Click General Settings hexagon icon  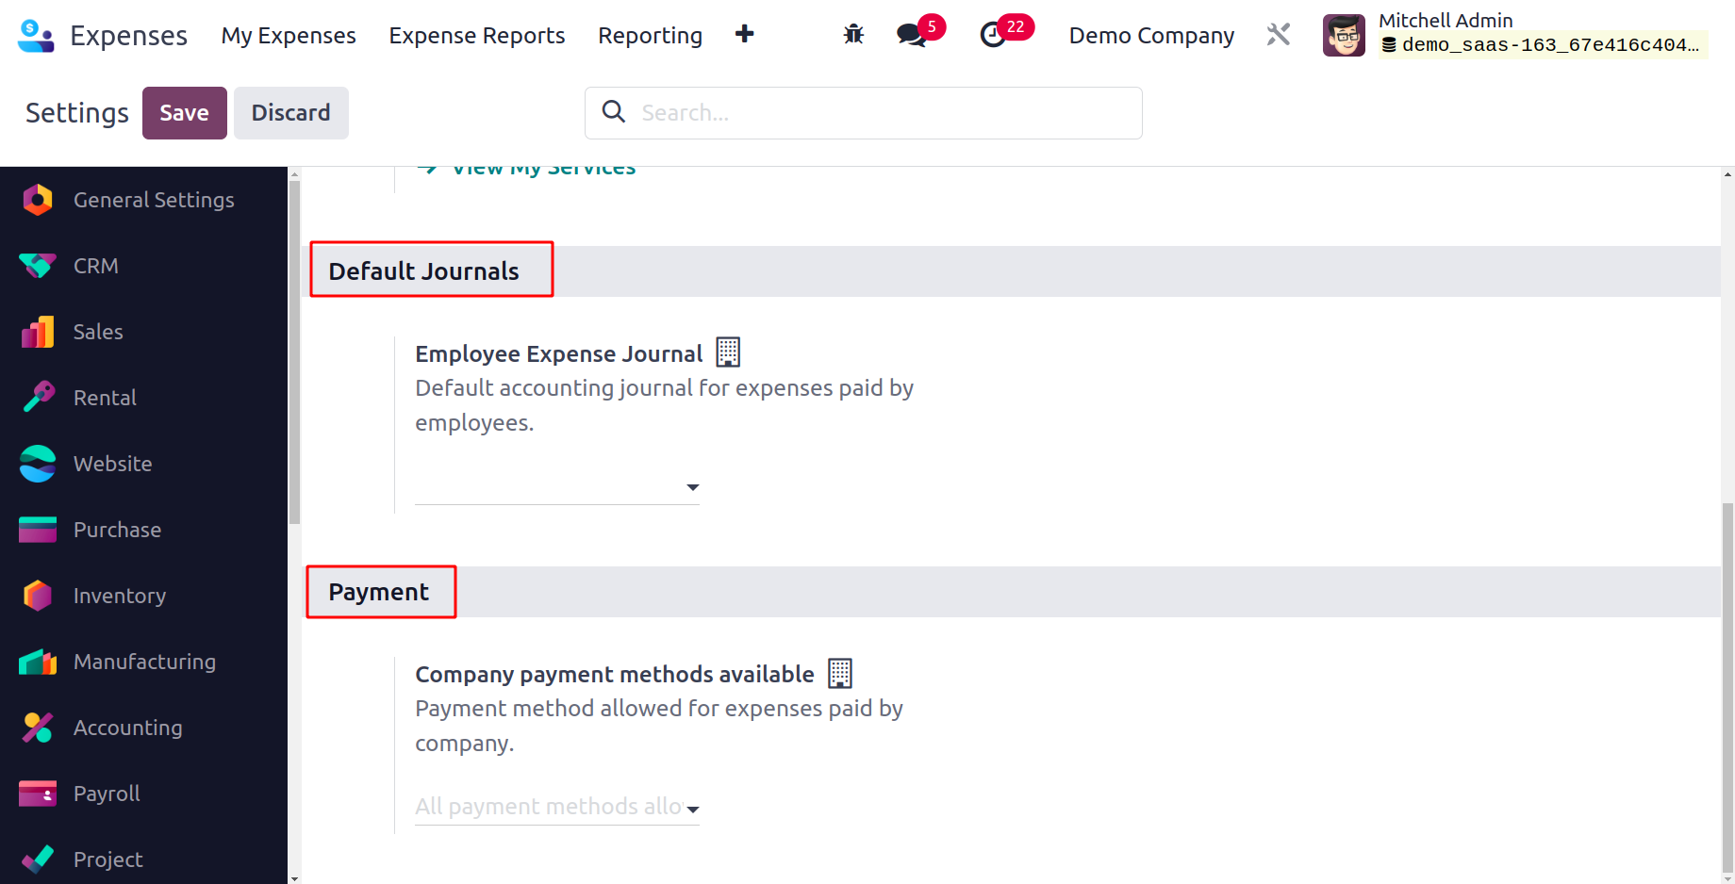(x=38, y=200)
